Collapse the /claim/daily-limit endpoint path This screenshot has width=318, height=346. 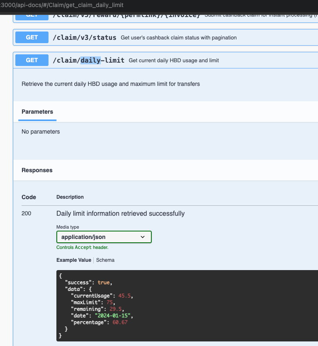[88, 61]
